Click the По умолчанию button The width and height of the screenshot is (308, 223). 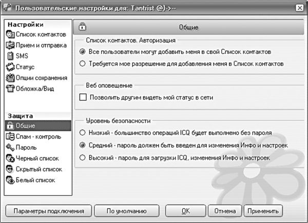click(x=127, y=211)
